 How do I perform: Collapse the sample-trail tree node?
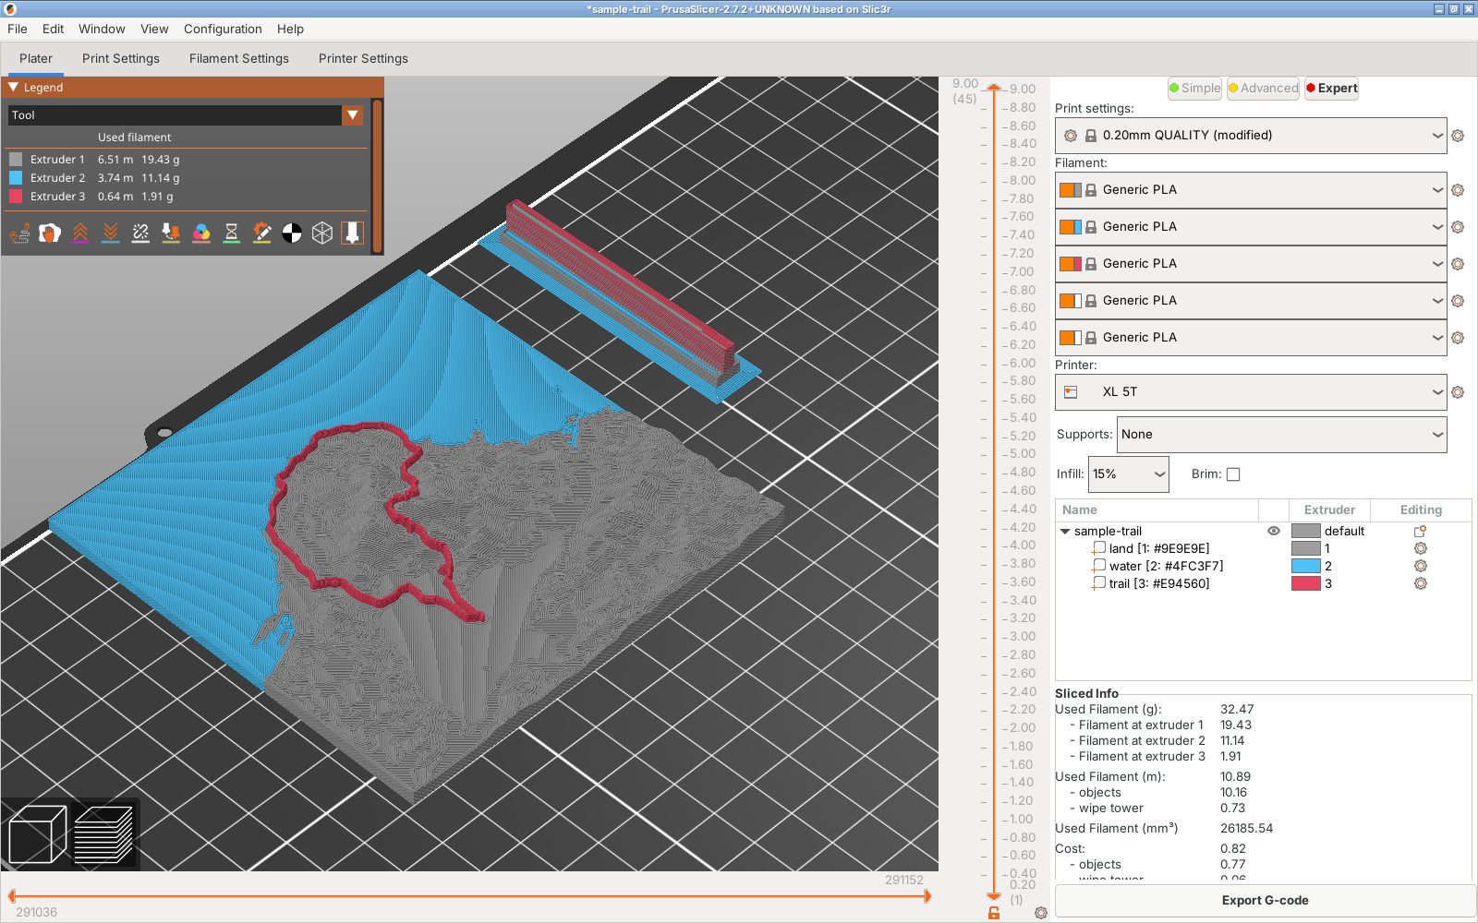coord(1065,532)
